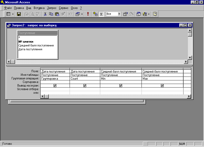The height and width of the screenshot is (147, 204).
Task: Click the Microsoft Access key icon
Action: tap(2, 2)
